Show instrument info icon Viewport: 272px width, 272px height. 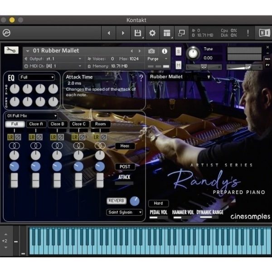165,51
